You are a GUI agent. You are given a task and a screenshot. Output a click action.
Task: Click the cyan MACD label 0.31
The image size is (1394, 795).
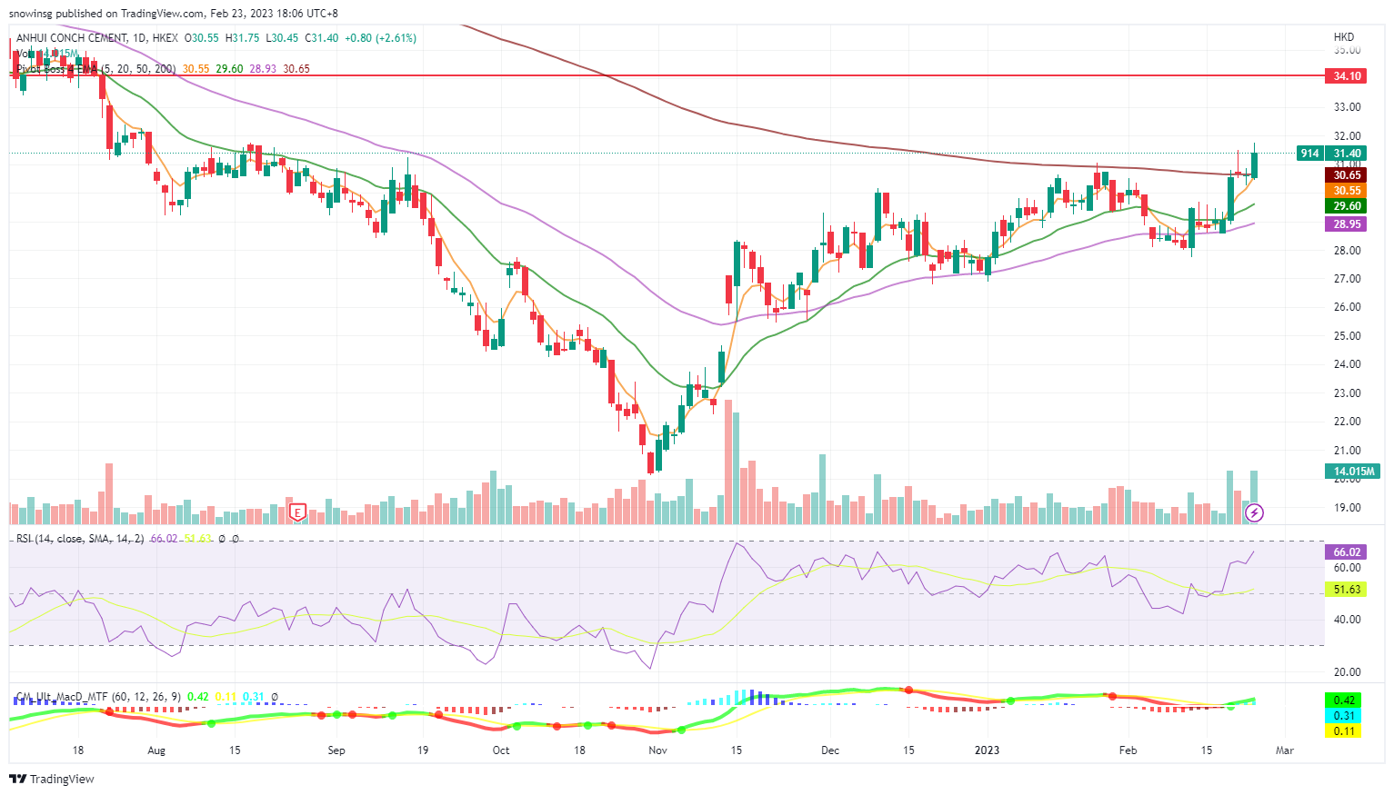(x=1344, y=716)
